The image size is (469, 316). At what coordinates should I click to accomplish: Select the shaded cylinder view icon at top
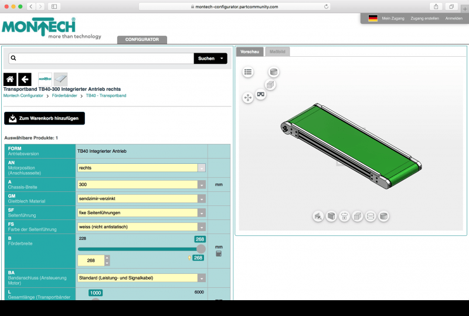[273, 72]
